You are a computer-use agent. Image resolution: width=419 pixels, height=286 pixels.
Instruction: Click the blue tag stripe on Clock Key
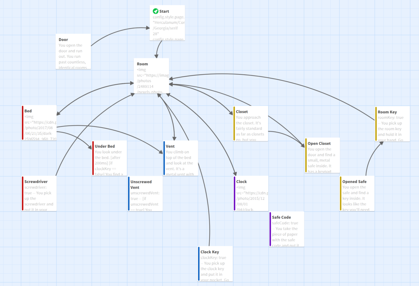tap(199, 264)
